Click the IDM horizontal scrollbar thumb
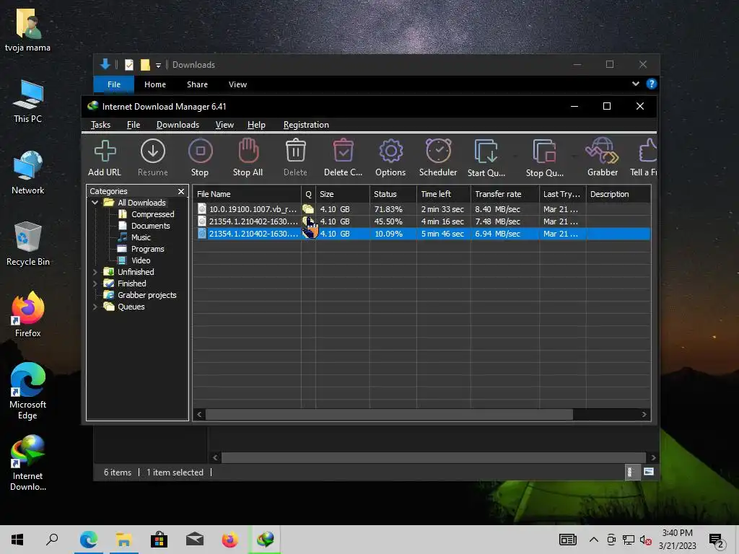The height and width of the screenshot is (554, 739). click(389, 415)
